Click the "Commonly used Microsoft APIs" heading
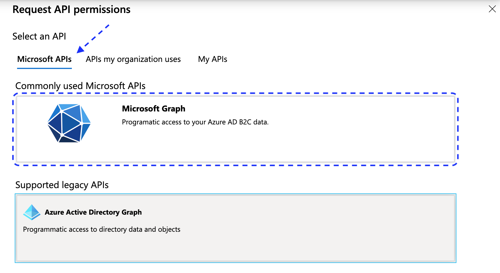The width and height of the screenshot is (500, 273). [80, 86]
